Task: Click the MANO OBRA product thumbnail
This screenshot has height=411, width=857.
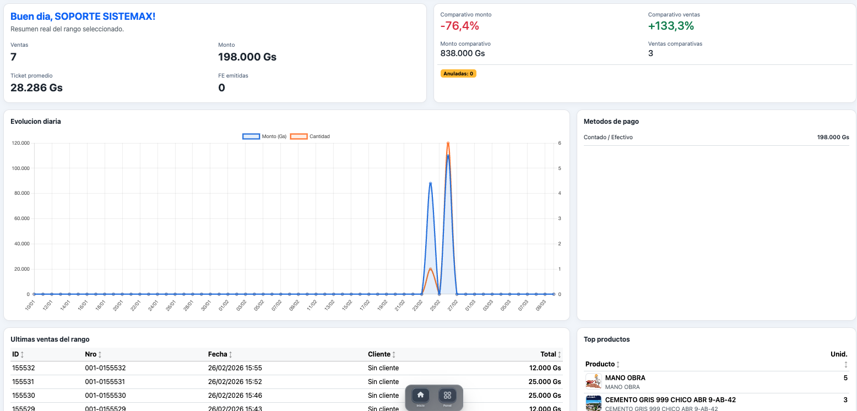Action: pos(593,381)
